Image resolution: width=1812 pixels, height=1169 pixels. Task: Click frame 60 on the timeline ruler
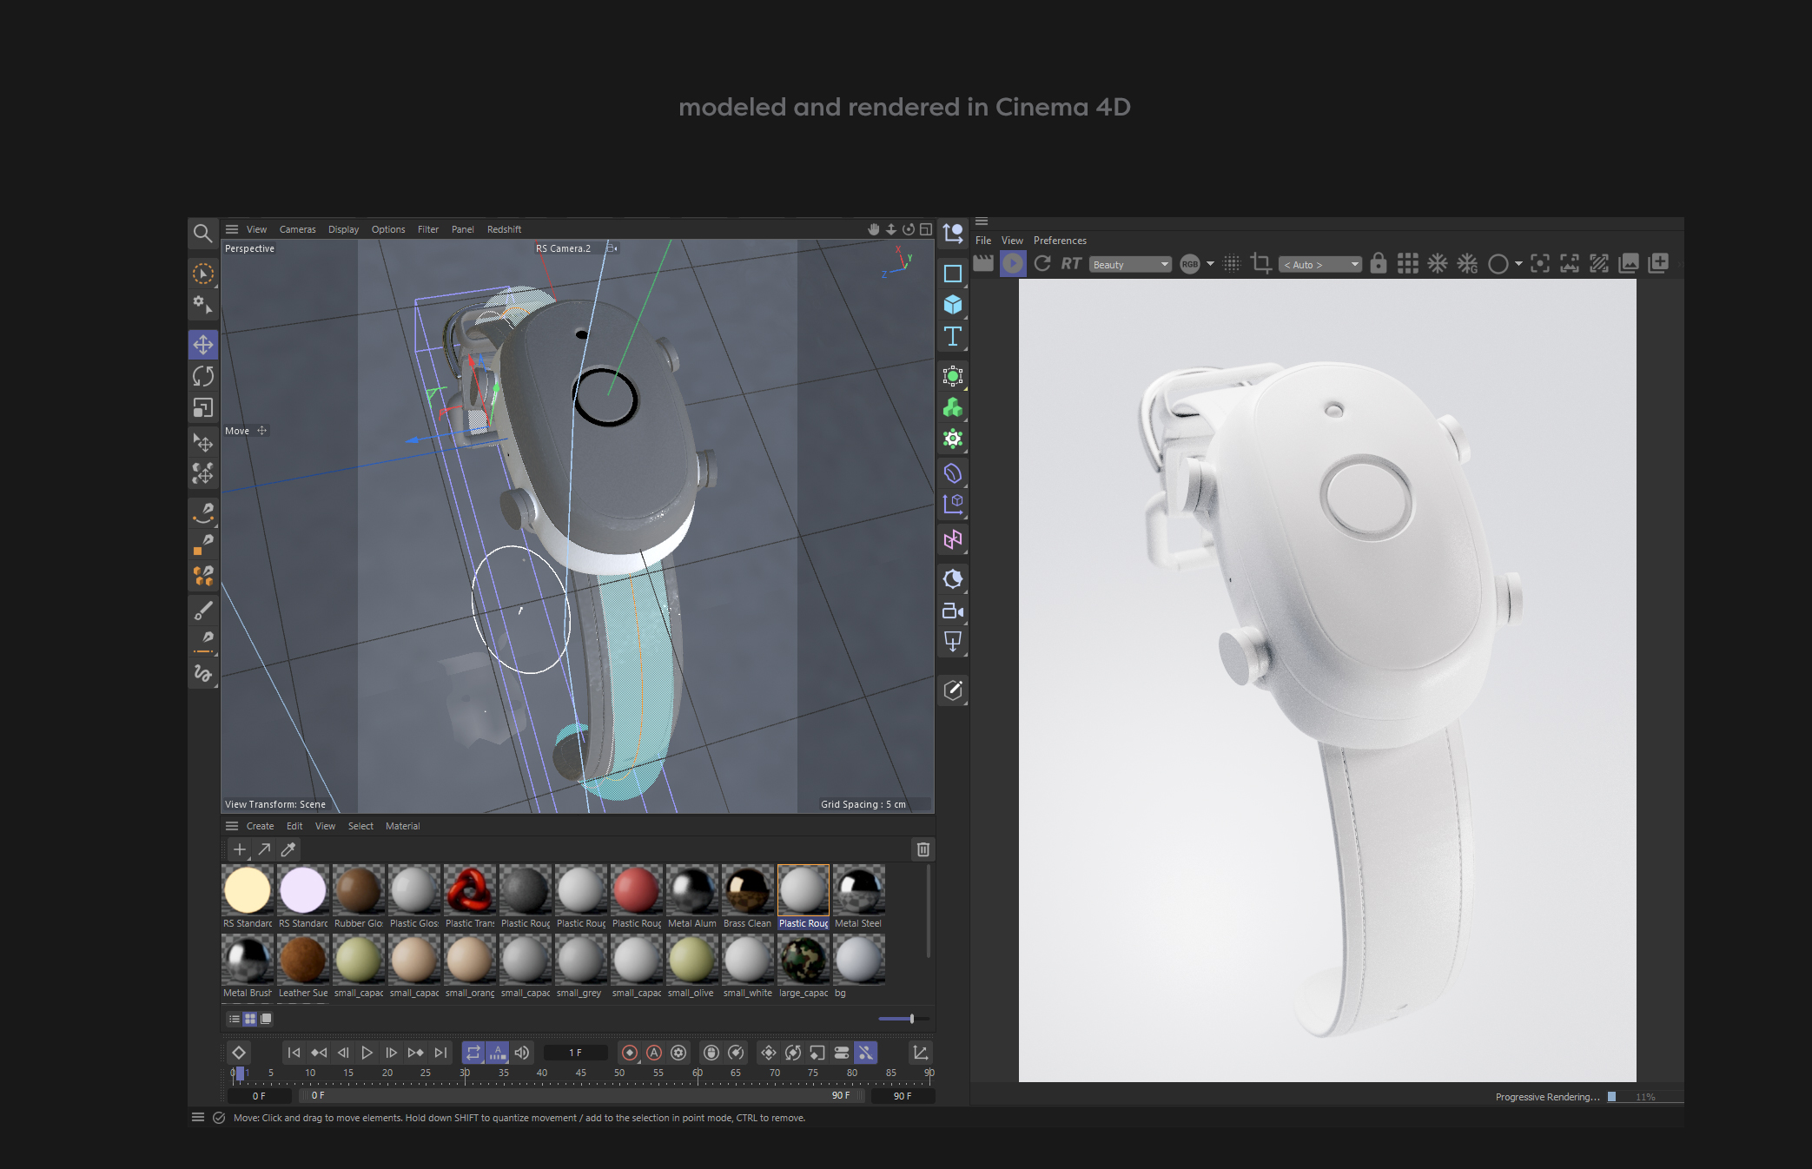pyautogui.click(x=698, y=1073)
